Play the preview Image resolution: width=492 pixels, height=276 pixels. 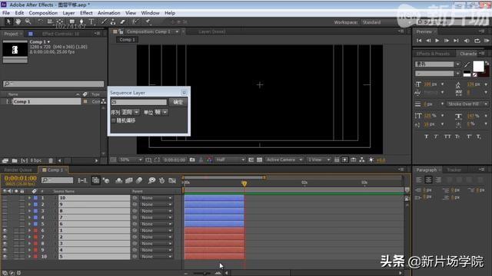tap(437, 41)
